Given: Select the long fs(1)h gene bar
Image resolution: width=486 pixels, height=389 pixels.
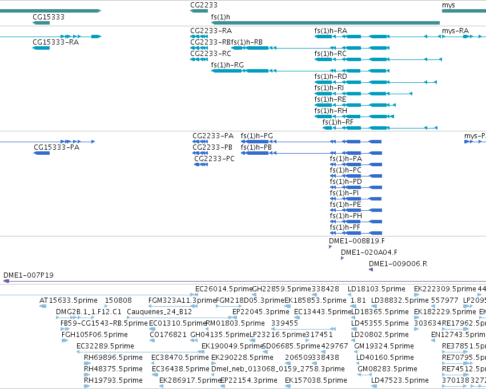Looking at the screenshot, I should pyautogui.click(x=325, y=23).
